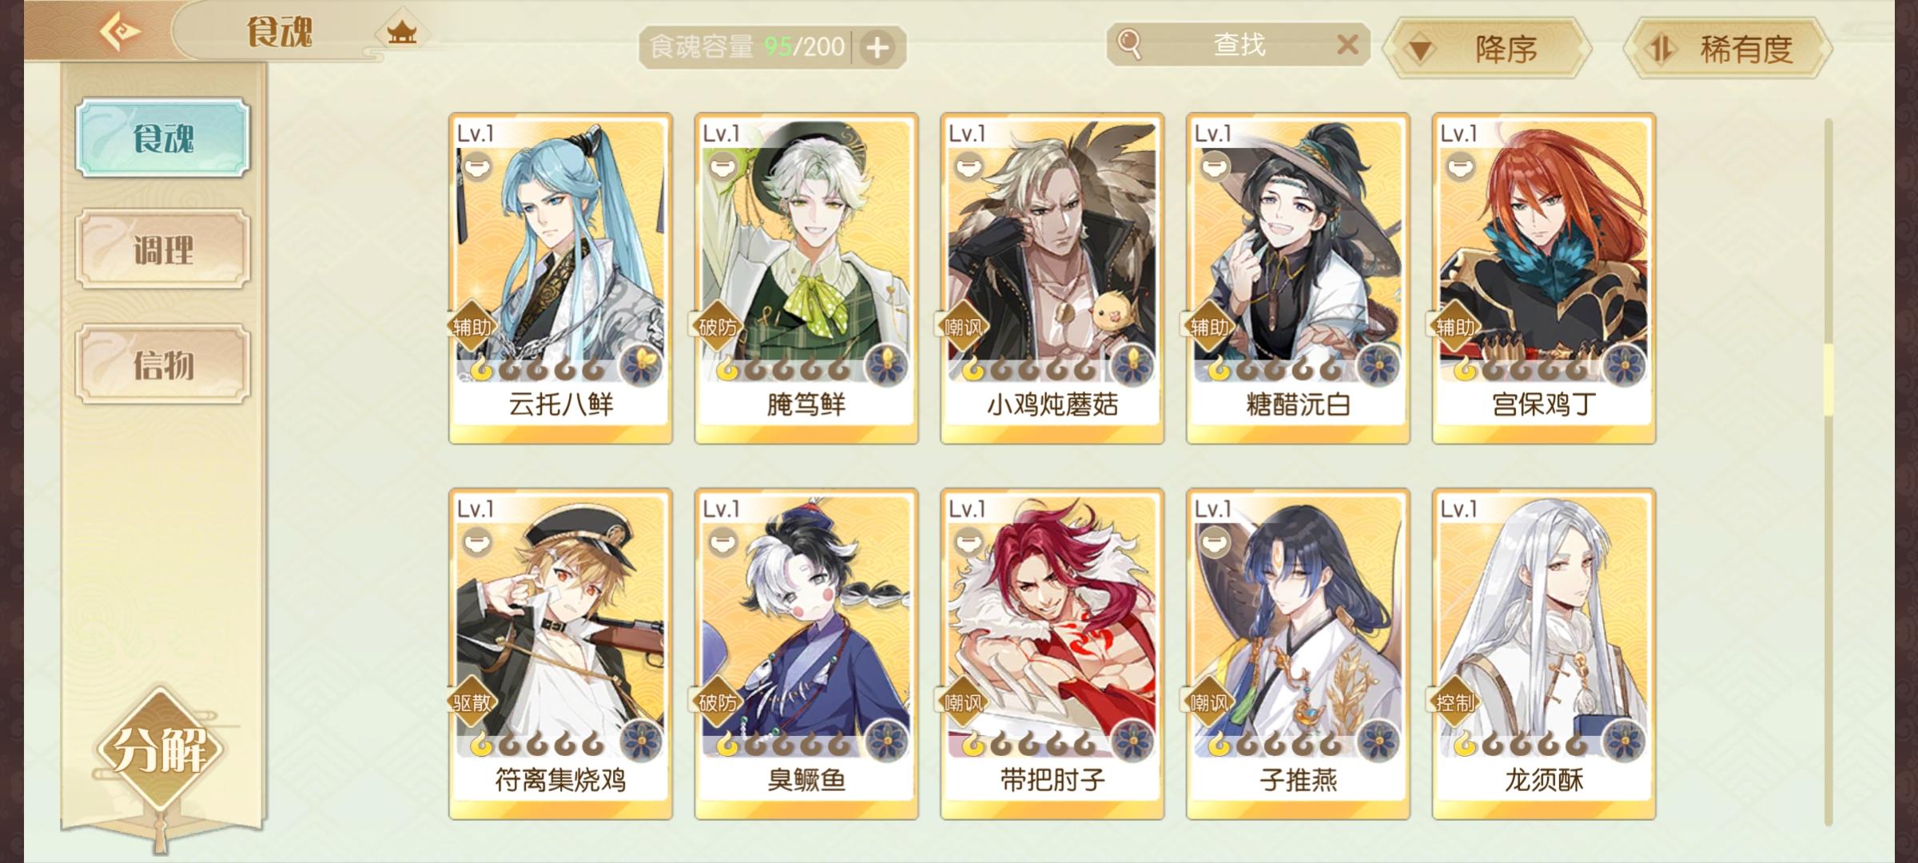The width and height of the screenshot is (1918, 863).
Task: Click the 查找 search field
Action: click(1239, 45)
